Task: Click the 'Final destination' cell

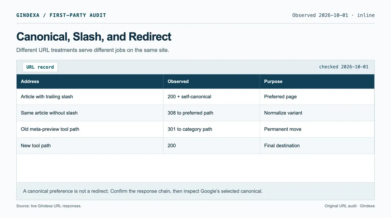Action: [x=317, y=145]
